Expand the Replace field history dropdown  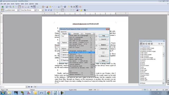click(96, 45)
